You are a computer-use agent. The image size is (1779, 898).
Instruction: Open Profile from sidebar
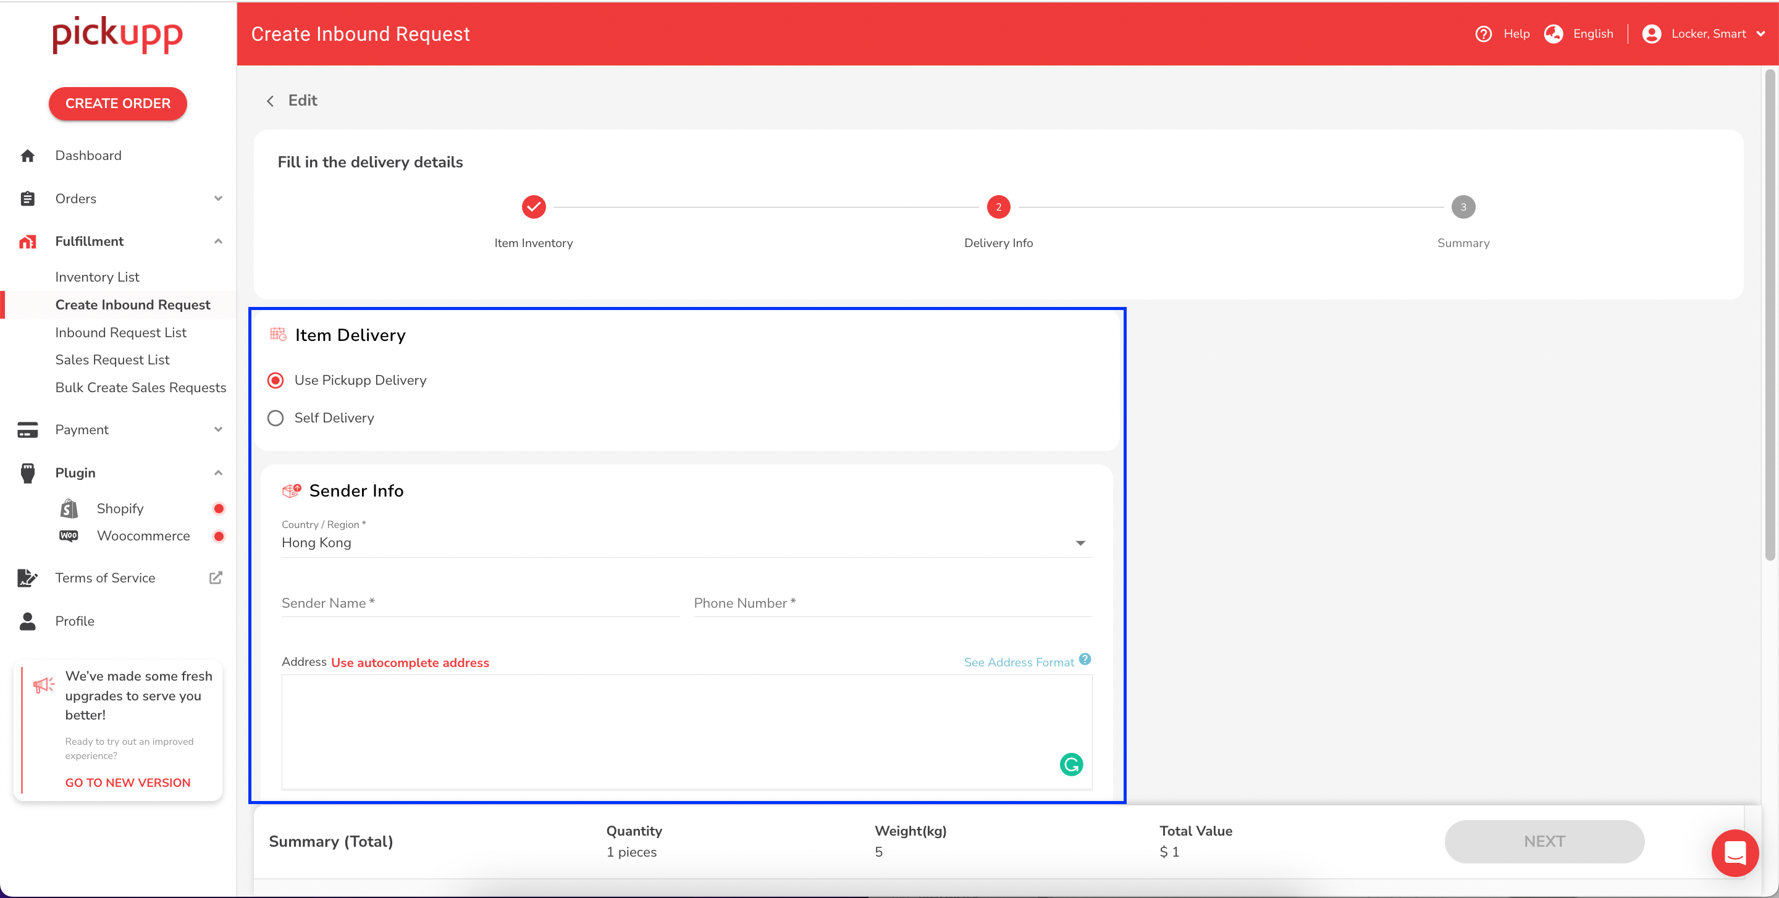[75, 621]
